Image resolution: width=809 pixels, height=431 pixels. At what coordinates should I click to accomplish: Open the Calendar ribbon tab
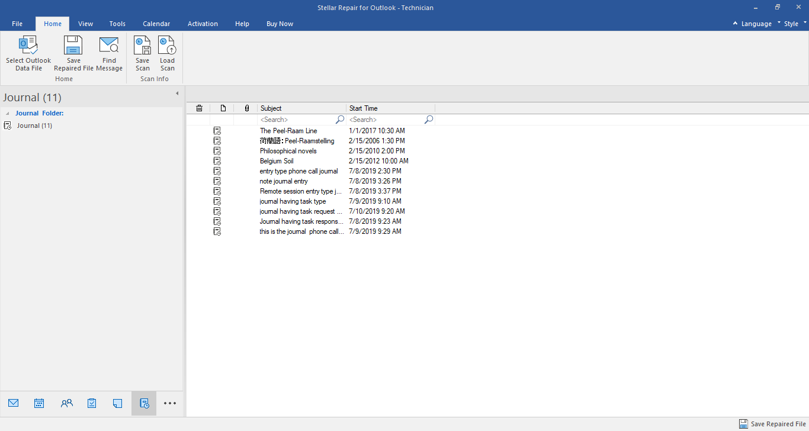(156, 24)
